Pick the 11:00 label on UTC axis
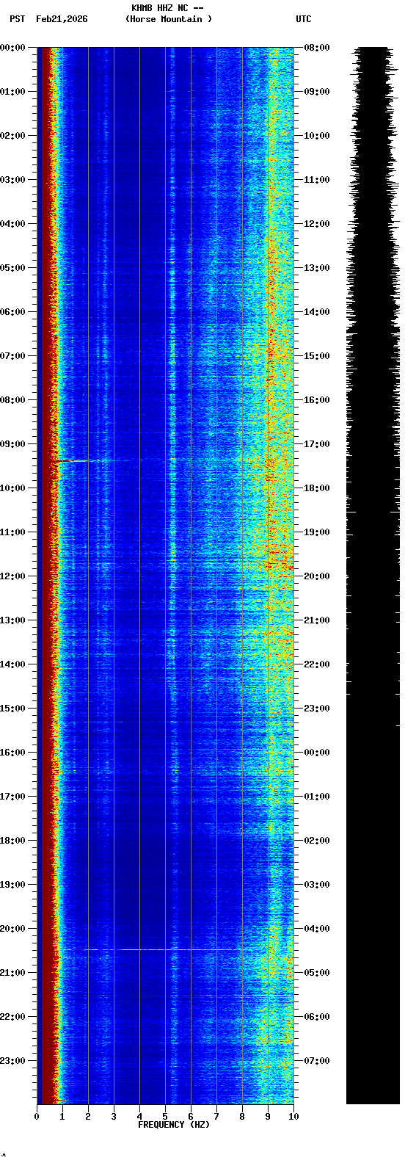Image resolution: width=405 pixels, height=1163 pixels. coord(317,180)
